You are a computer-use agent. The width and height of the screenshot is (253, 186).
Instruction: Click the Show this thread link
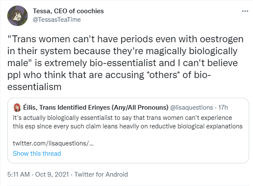(37, 154)
